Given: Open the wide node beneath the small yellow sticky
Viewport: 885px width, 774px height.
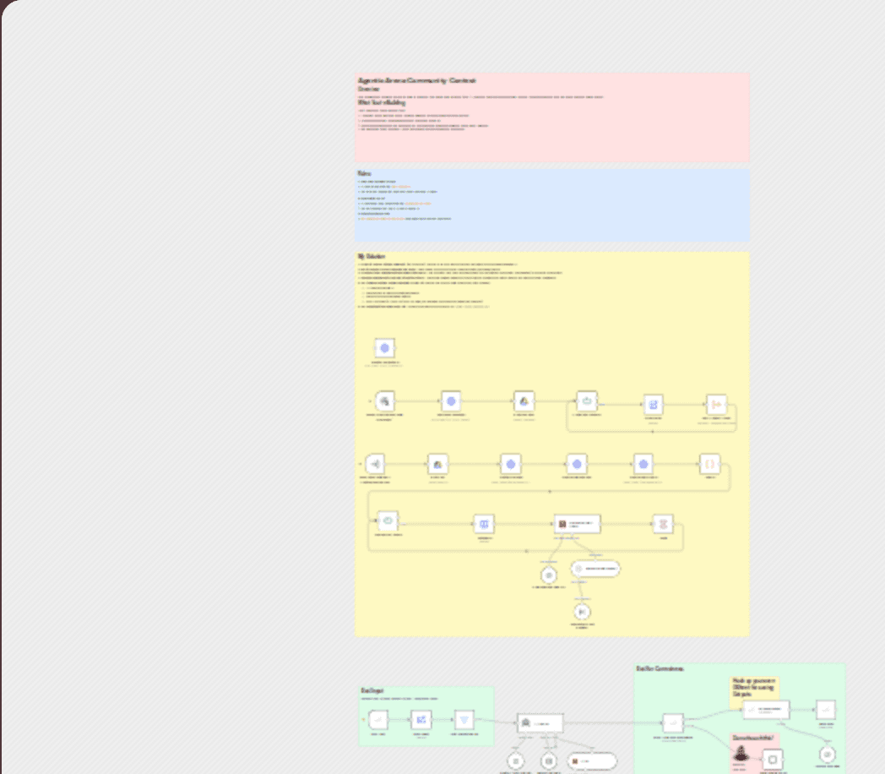Looking at the screenshot, I should click(766, 710).
